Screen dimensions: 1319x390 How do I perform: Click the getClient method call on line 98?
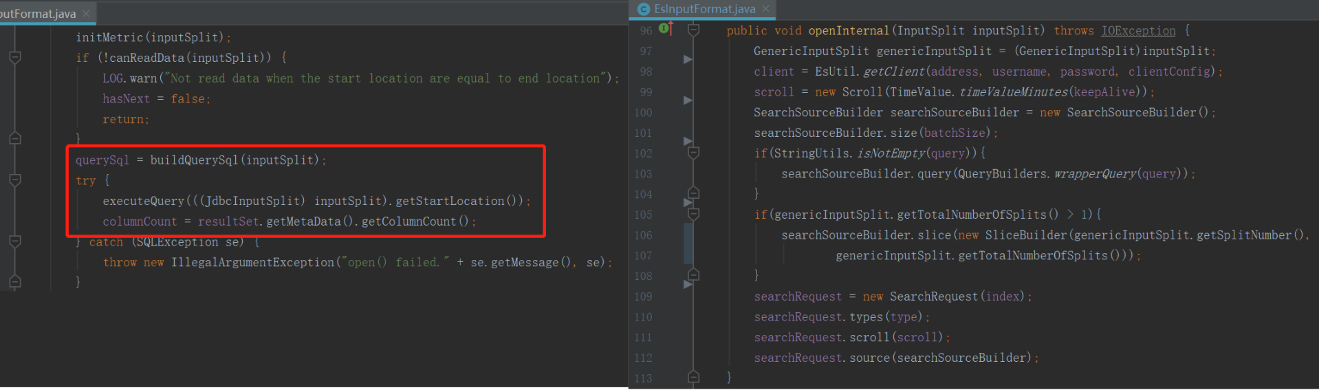tap(893, 72)
